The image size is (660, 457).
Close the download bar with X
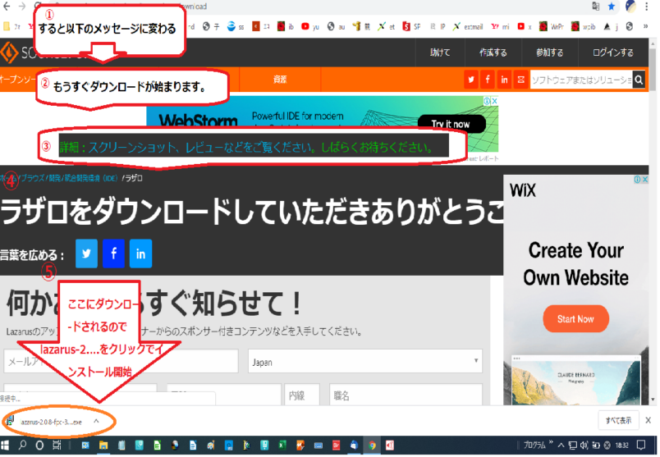(x=649, y=420)
